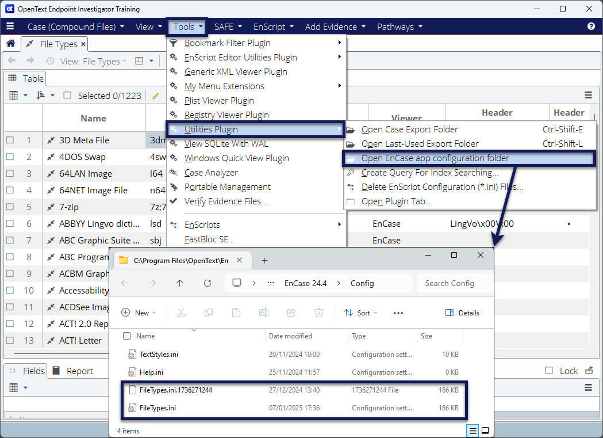This screenshot has width=603, height=438.
Task: Click the EnCase 24.4 breadcrumb
Action: (x=305, y=283)
